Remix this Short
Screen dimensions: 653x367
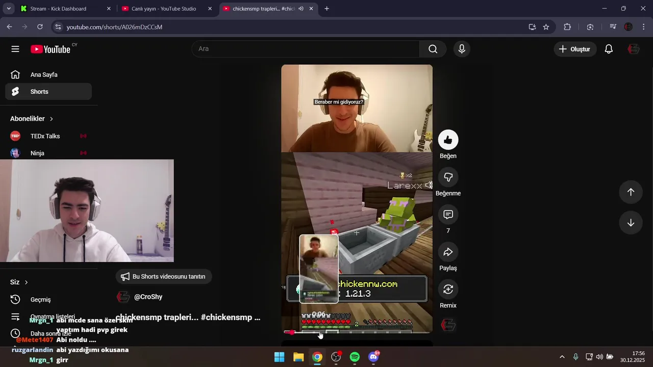click(x=448, y=289)
